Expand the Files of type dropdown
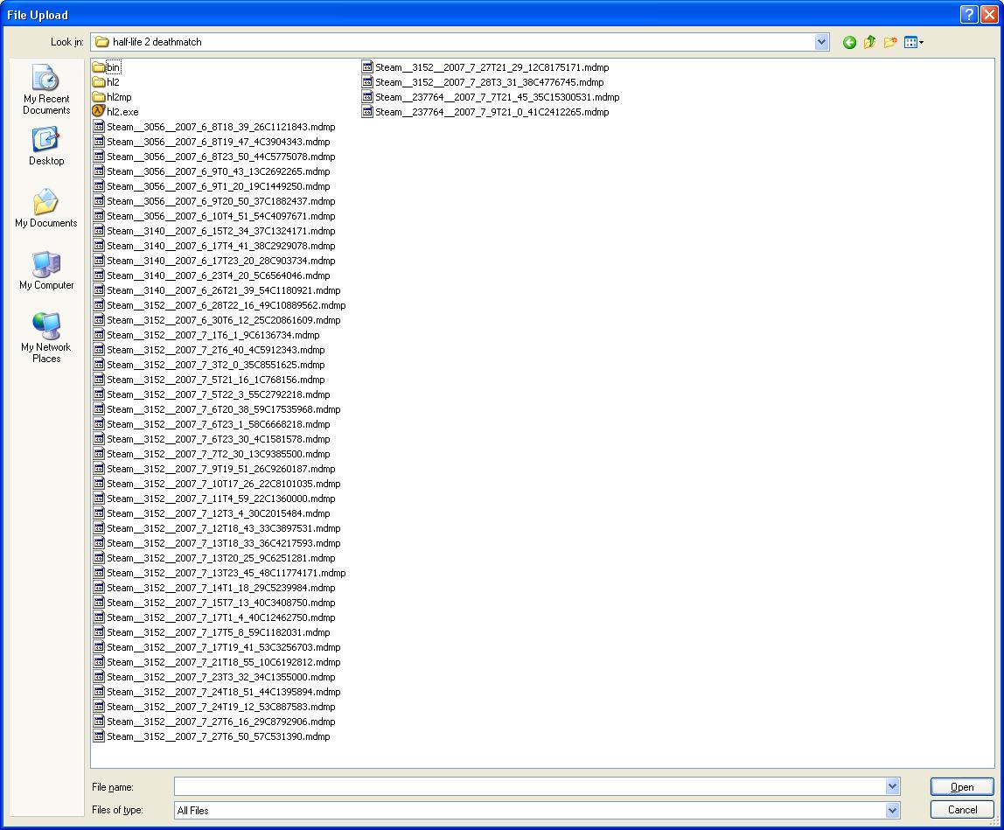 click(x=892, y=810)
